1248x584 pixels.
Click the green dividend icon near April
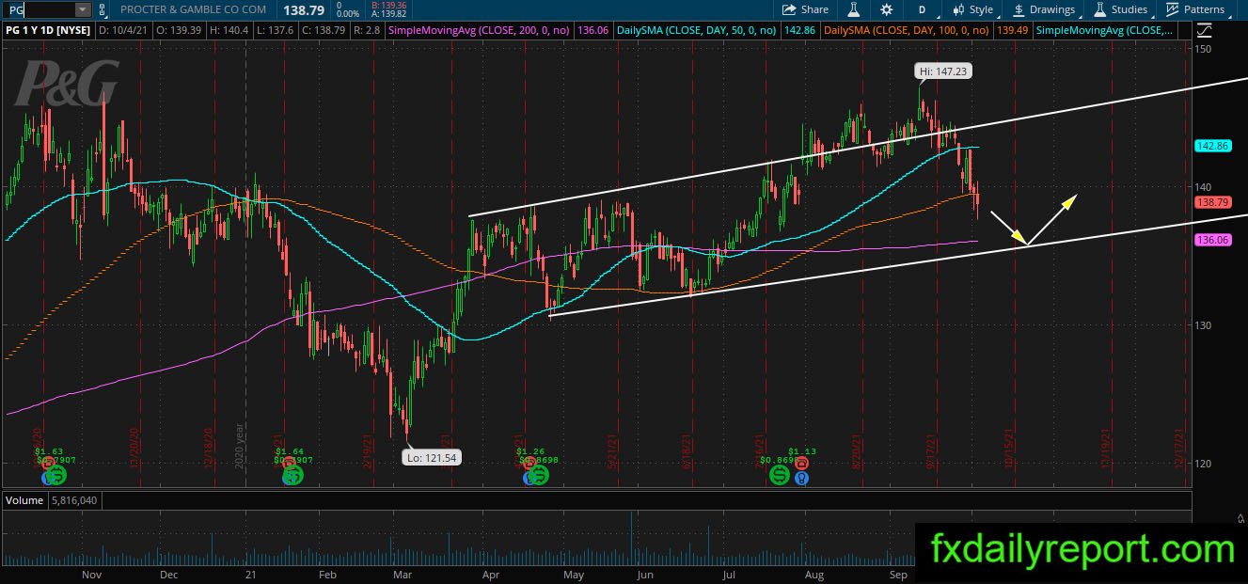point(539,476)
